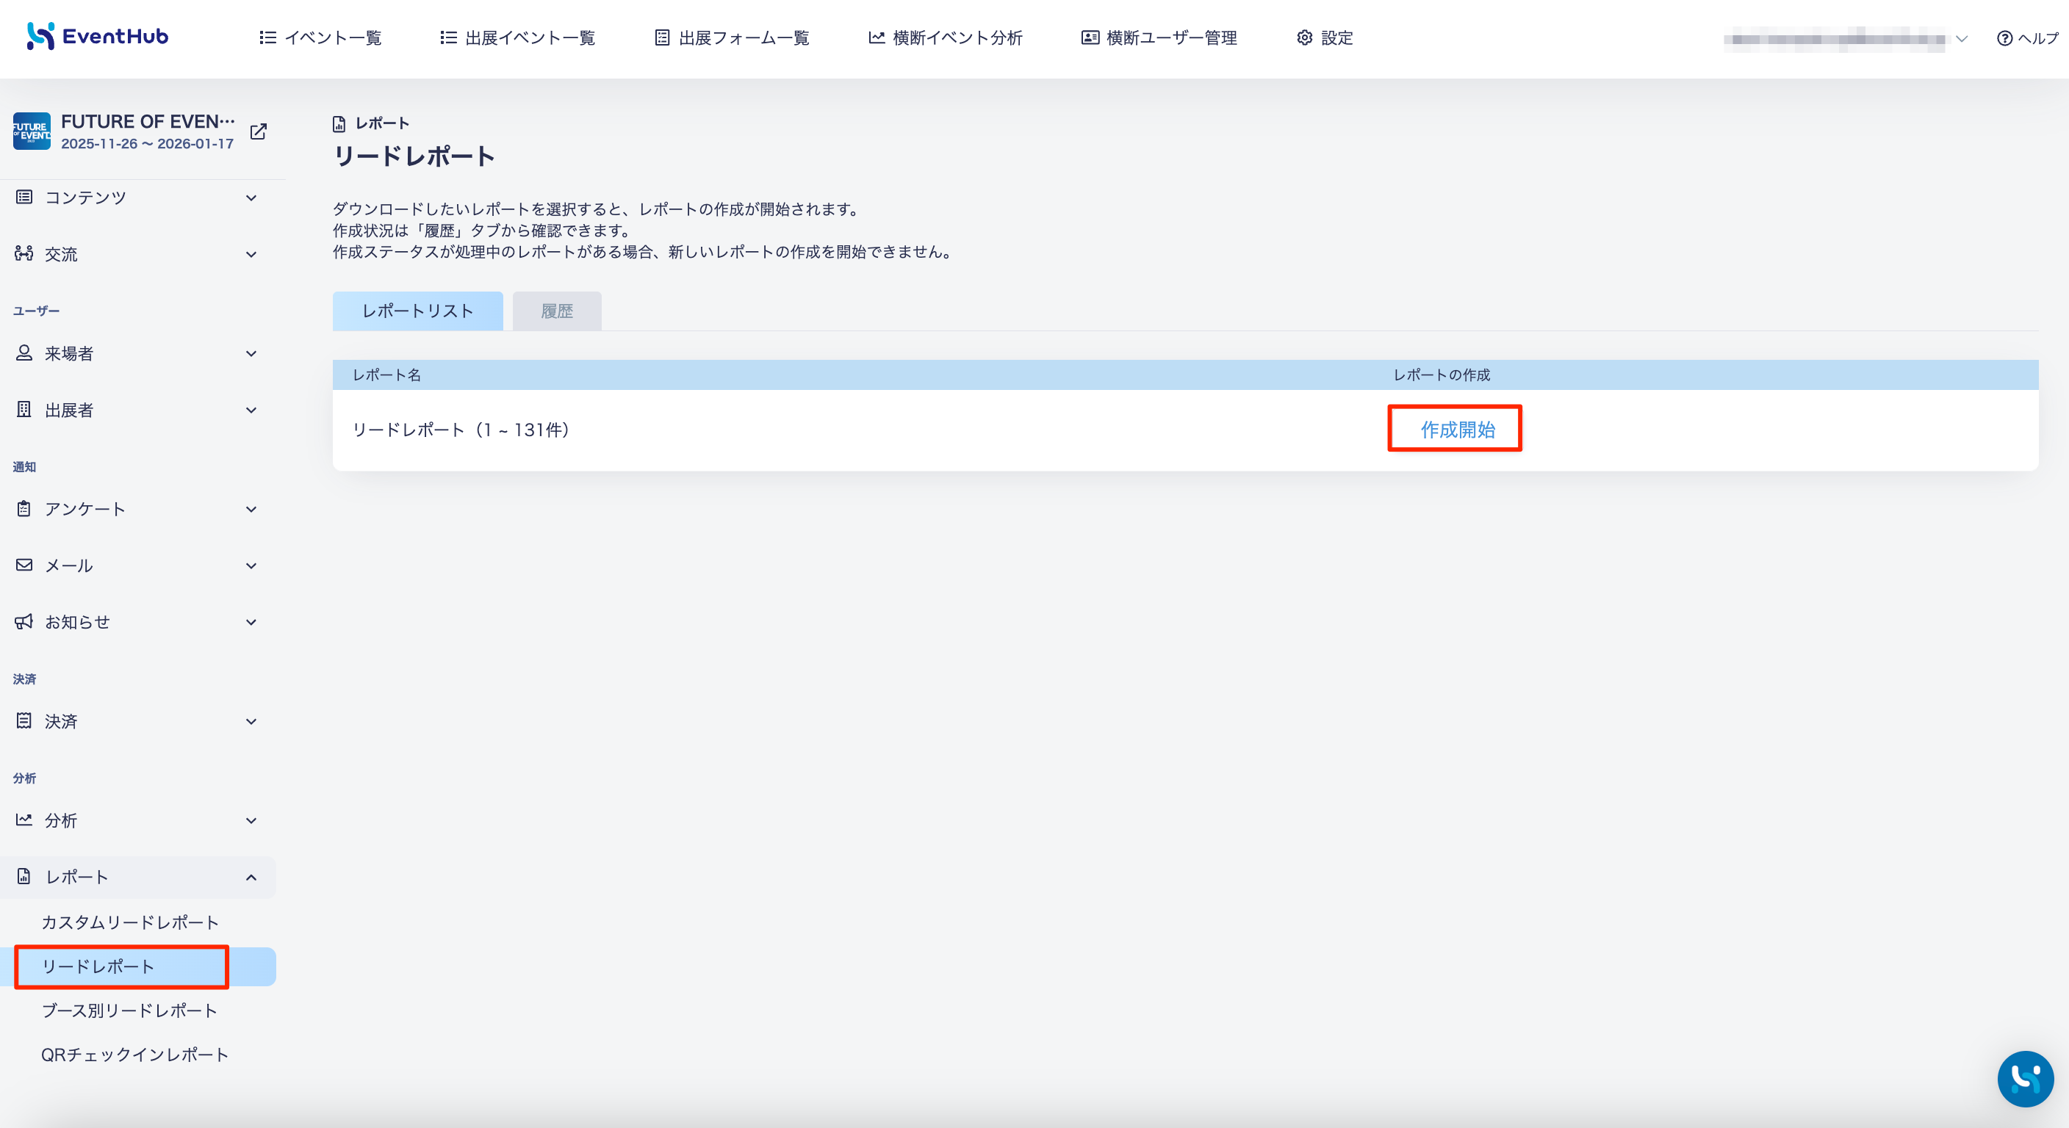
Task: Click the help question mark icon
Action: coord(2005,38)
